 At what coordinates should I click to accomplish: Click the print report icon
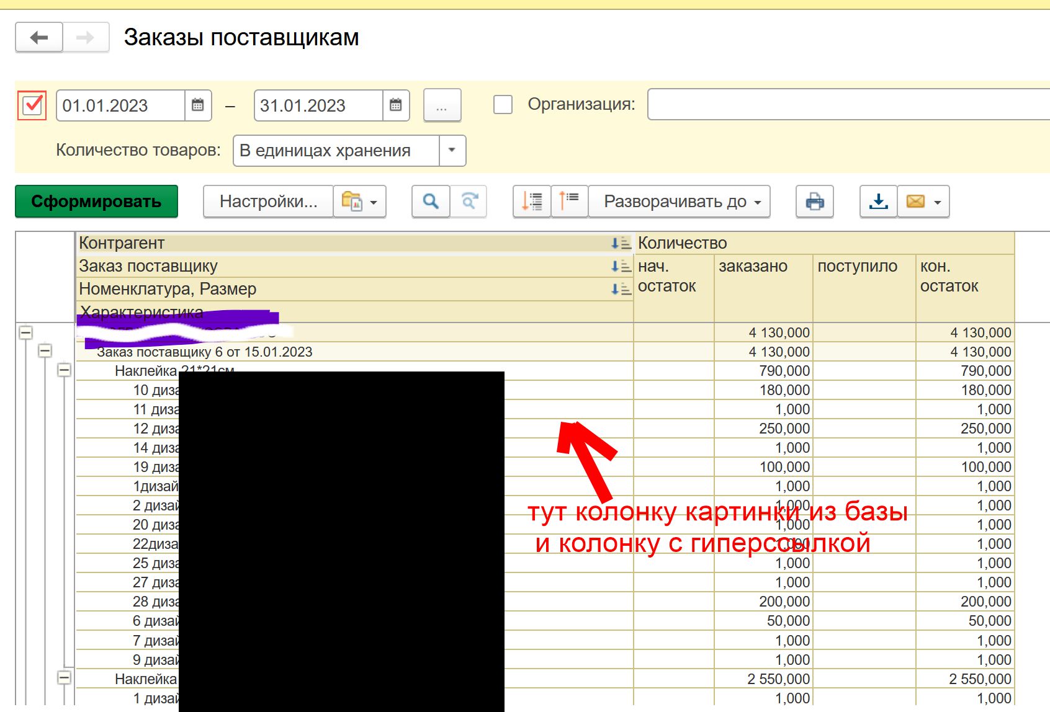tap(814, 202)
